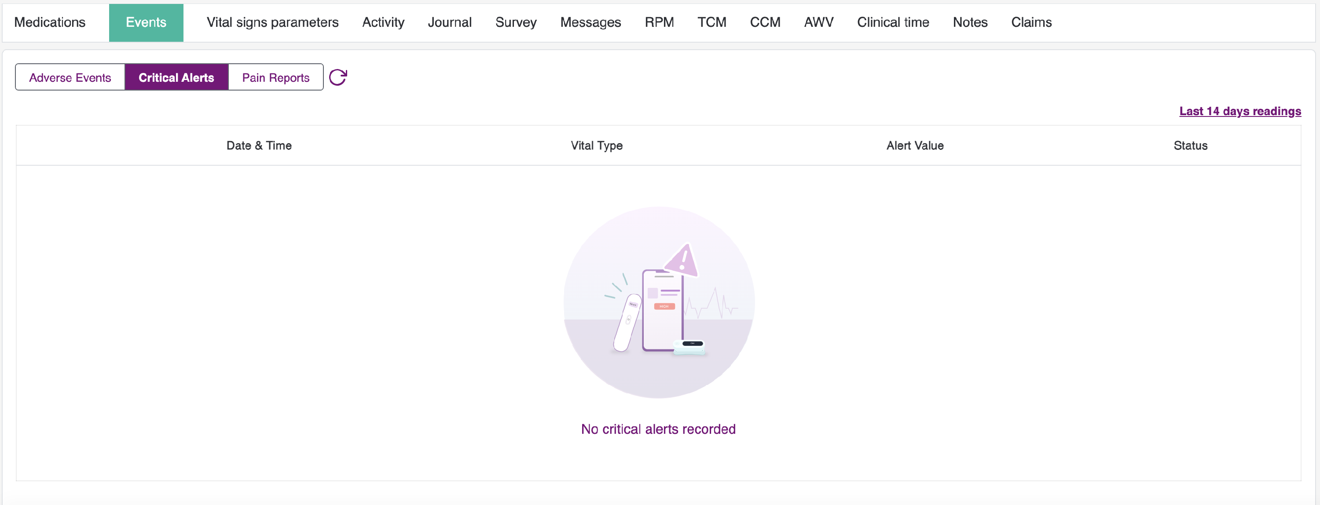View the Messages tab

pyautogui.click(x=590, y=22)
